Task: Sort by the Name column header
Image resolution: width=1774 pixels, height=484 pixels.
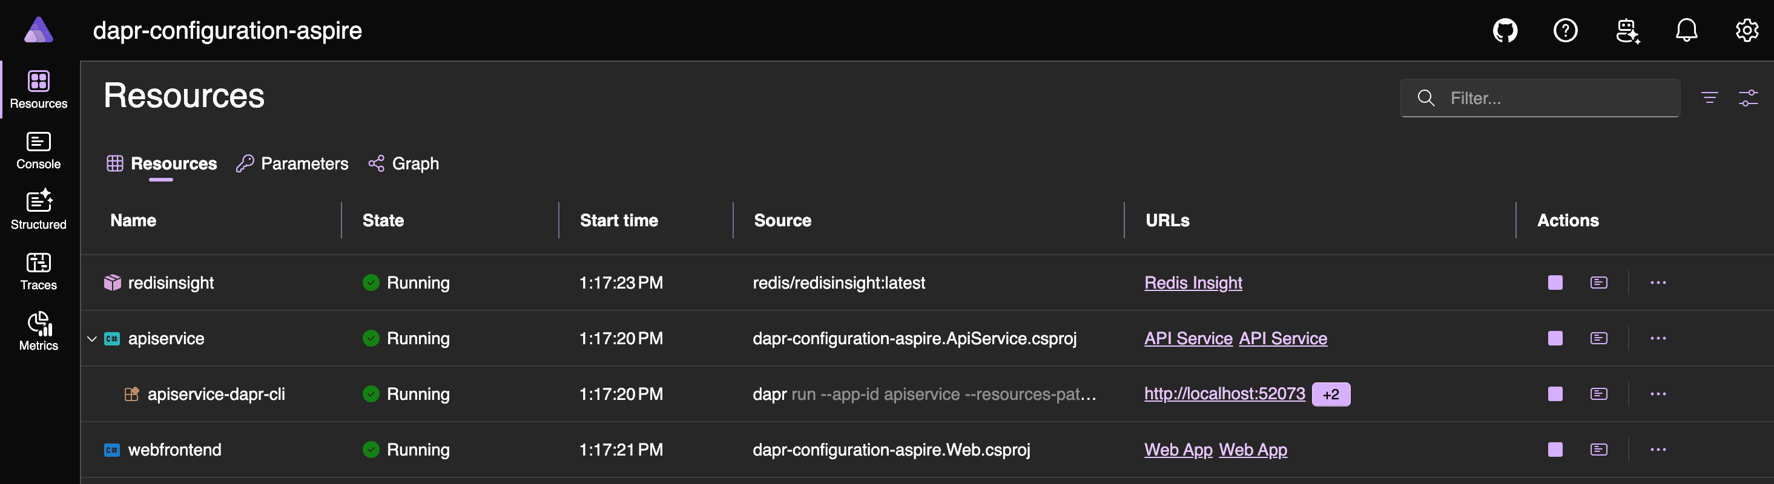Action: pos(134,220)
